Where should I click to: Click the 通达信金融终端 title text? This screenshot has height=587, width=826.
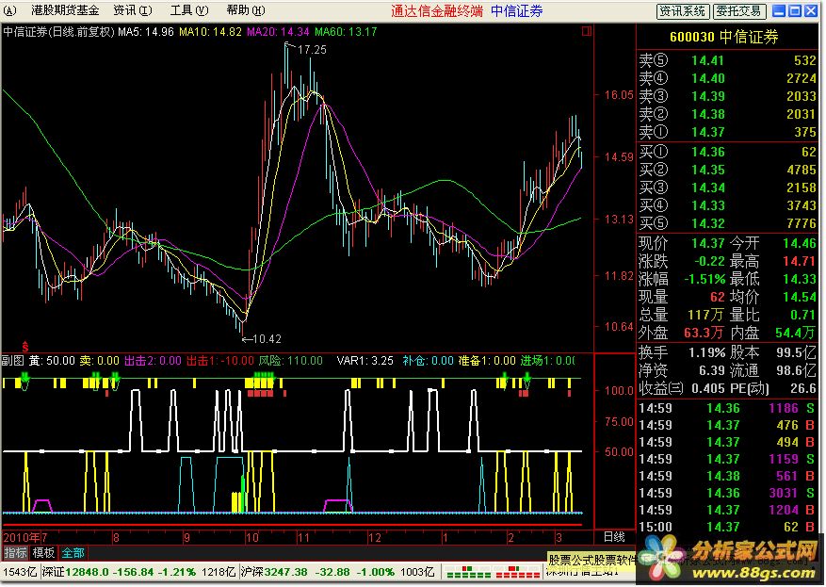click(437, 11)
